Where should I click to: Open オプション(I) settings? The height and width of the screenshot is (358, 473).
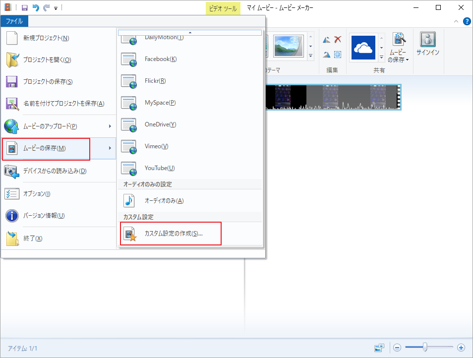pos(59,194)
